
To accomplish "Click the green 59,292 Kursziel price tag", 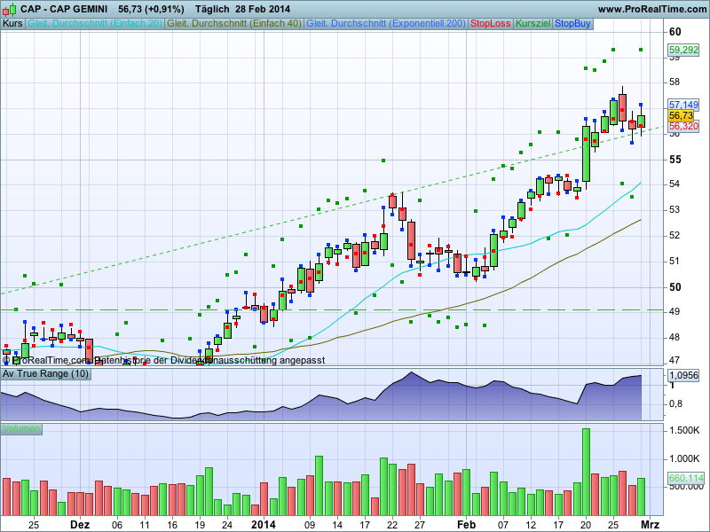I will coord(683,50).
